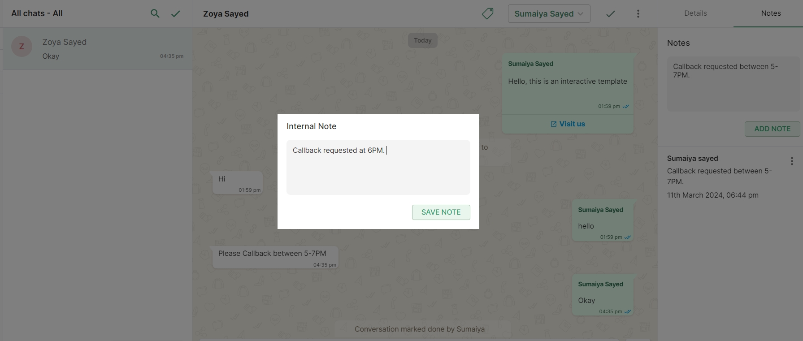Click the search icon in chat list
803x341 pixels.
tap(155, 13)
